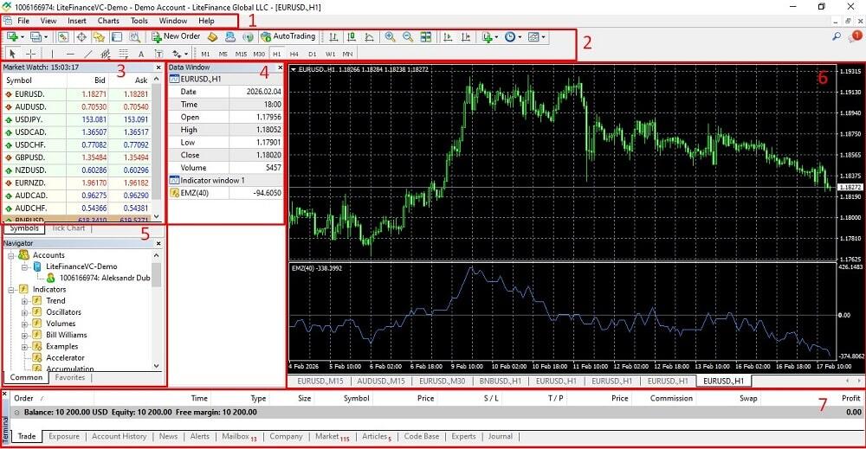This screenshot has height=449, width=866.
Task: Draw a trendline with the Trendline tool
Action: [x=88, y=54]
